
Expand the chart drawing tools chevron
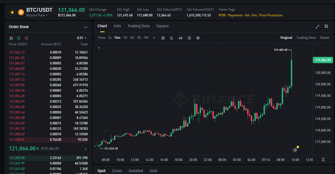coord(99,48)
